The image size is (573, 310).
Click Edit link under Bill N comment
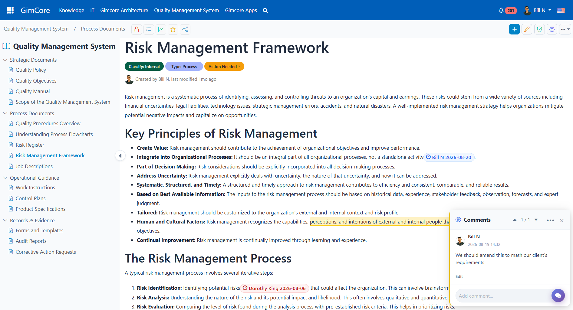tap(459, 276)
